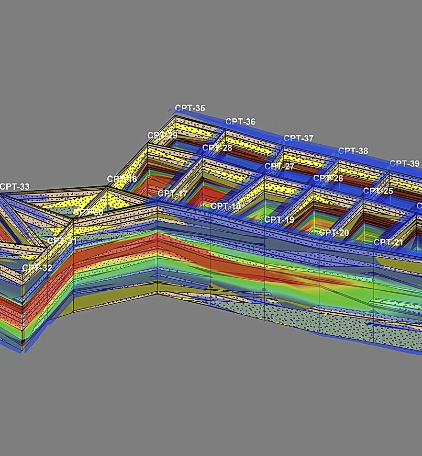Select the CPT-33 label at left edge
This screenshot has width=422, height=456.
(x=15, y=186)
